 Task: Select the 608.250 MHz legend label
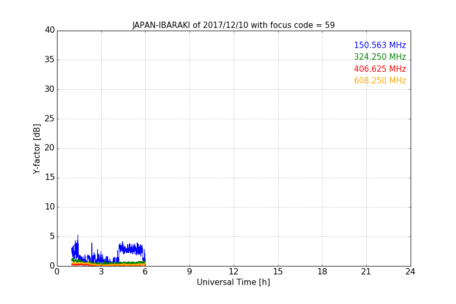380,81
